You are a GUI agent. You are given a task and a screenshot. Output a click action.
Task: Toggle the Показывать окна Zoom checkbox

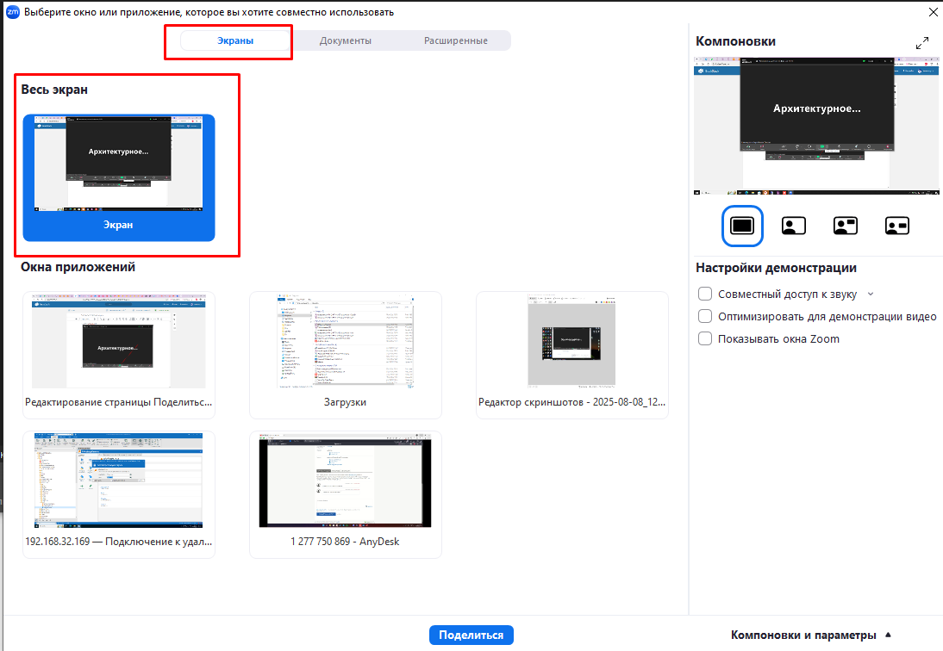pyautogui.click(x=705, y=338)
